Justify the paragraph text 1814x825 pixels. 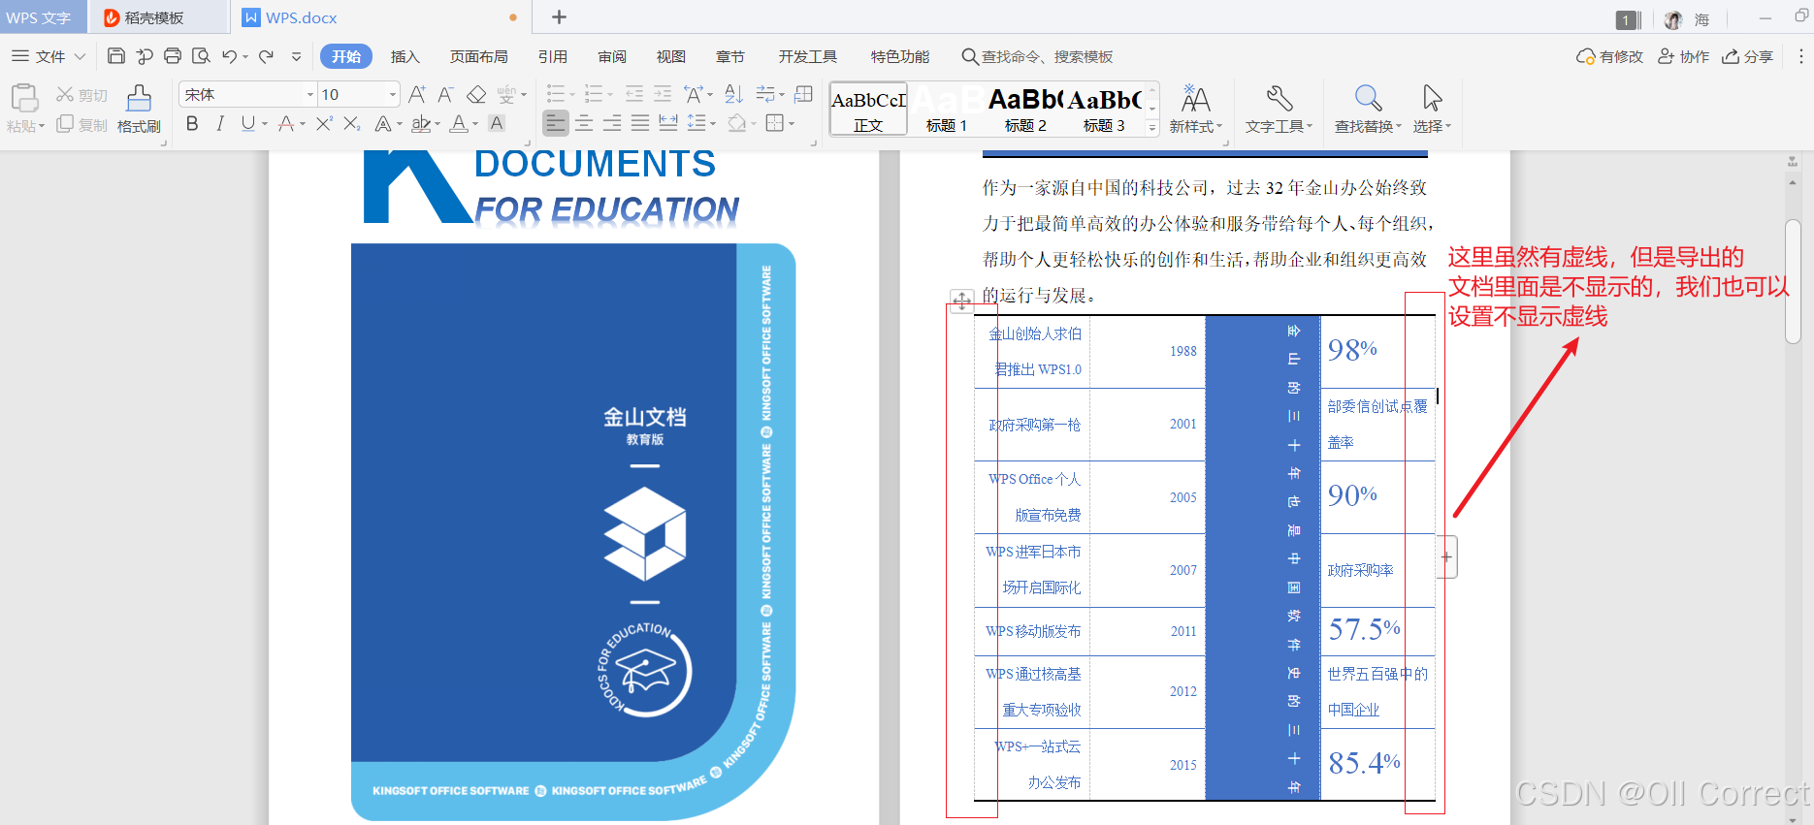pos(640,123)
